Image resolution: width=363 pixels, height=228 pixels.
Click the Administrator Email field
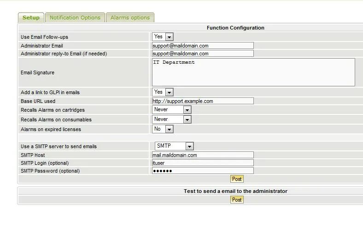coord(203,46)
